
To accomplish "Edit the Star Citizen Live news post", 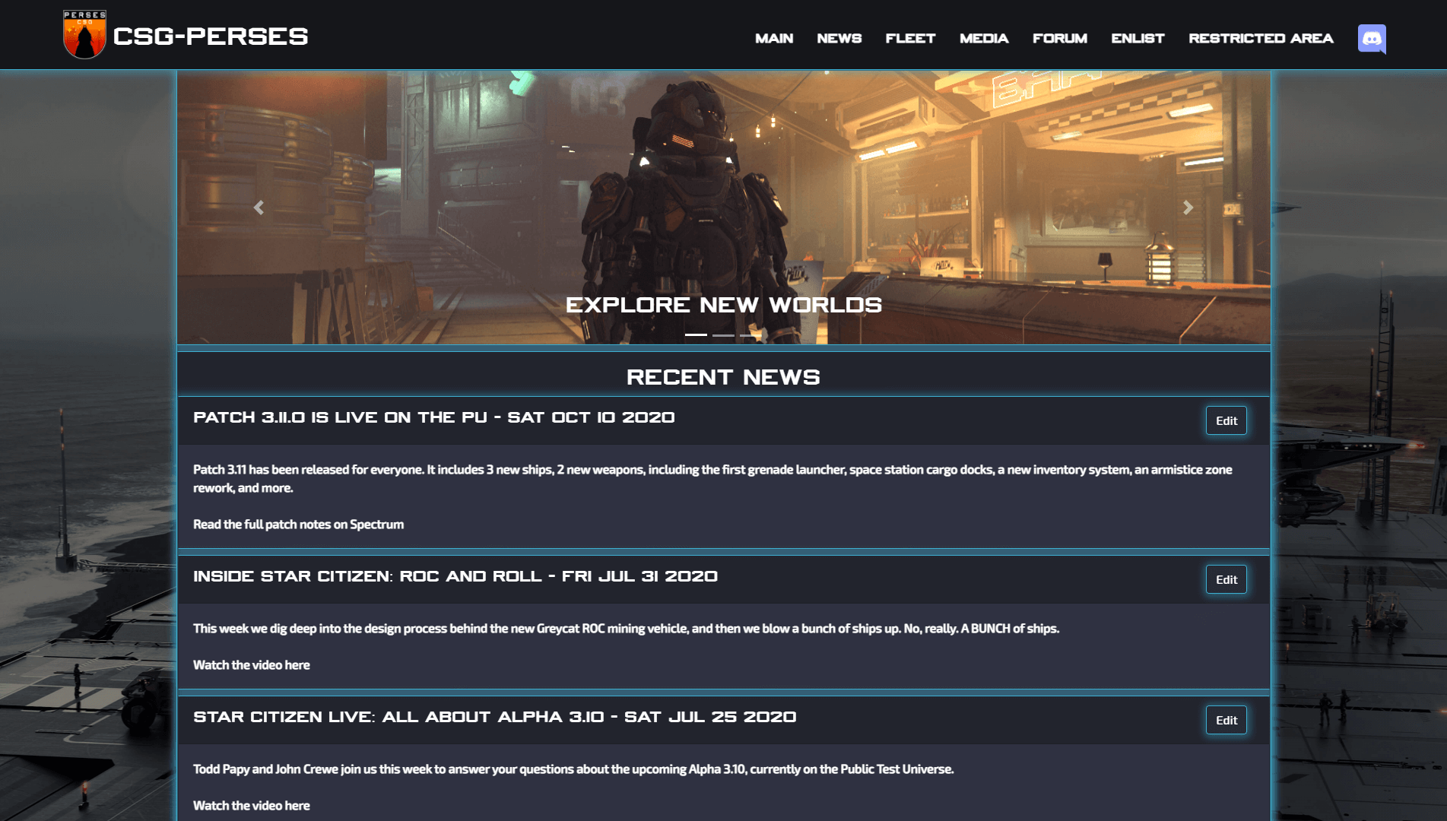I will pyautogui.click(x=1226, y=720).
